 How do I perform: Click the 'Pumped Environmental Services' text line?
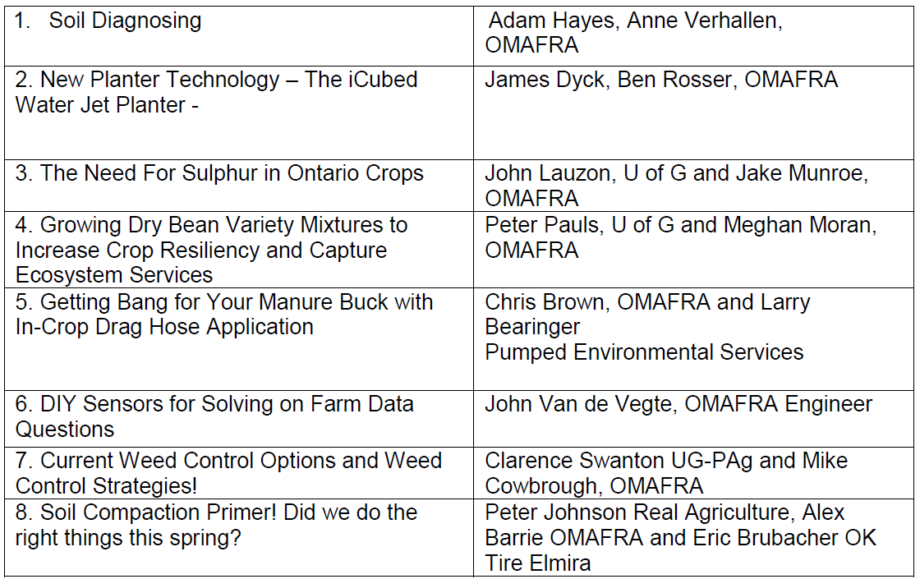pyautogui.click(x=644, y=352)
